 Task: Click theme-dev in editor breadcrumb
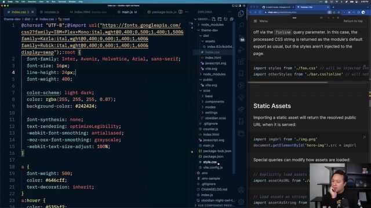pos(12,19)
